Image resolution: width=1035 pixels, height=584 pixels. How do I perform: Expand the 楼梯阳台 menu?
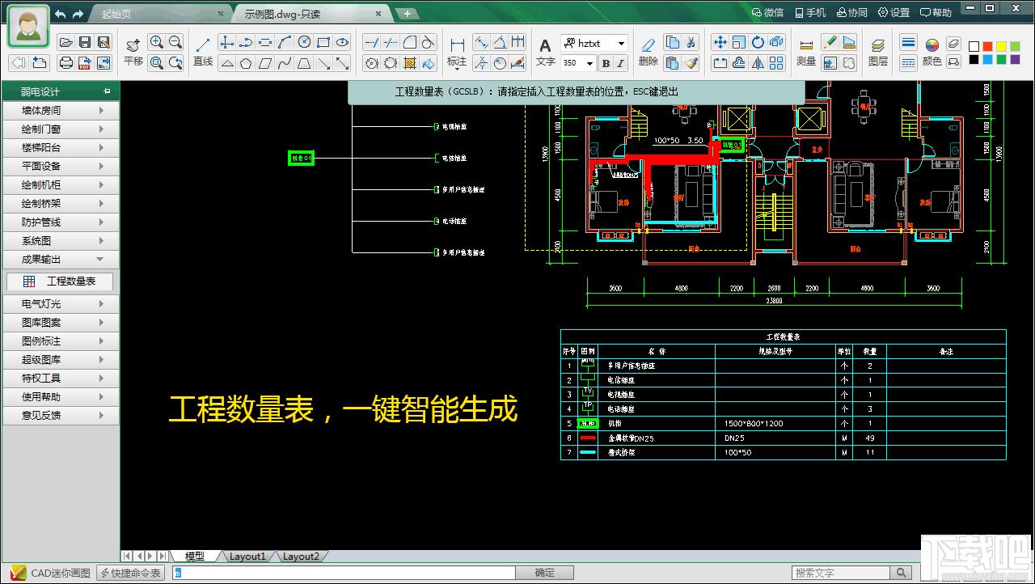coord(61,147)
